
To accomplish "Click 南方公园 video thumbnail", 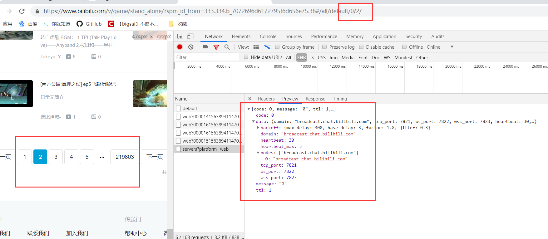I will (x=16, y=94).
